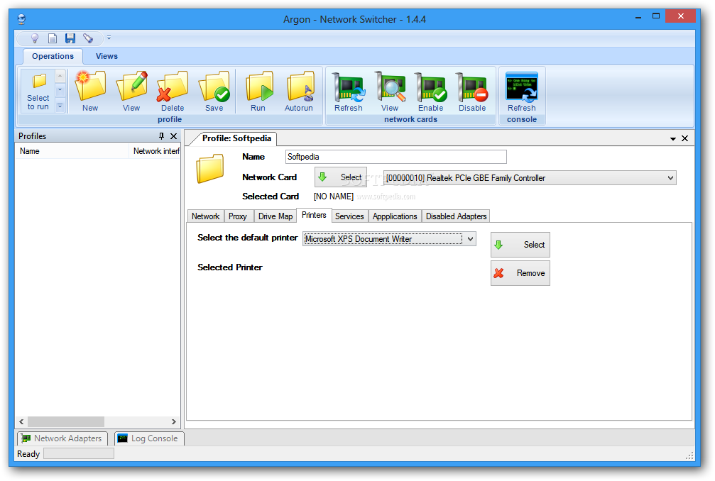715x481 pixels.
Task: Sort by Name column header
Action: point(72,151)
